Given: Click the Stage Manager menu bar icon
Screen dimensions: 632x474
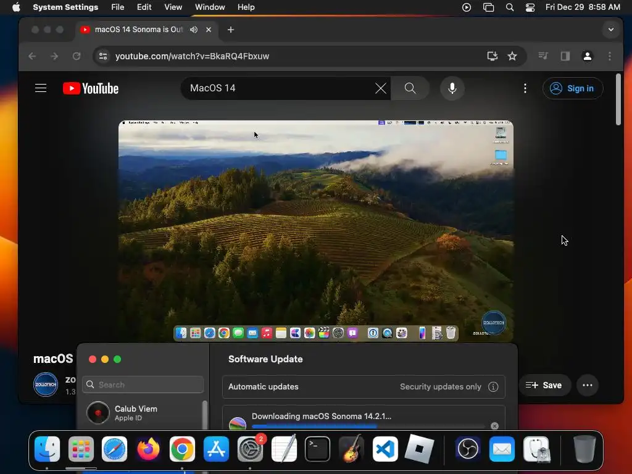Looking at the screenshot, I should pos(488,7).
